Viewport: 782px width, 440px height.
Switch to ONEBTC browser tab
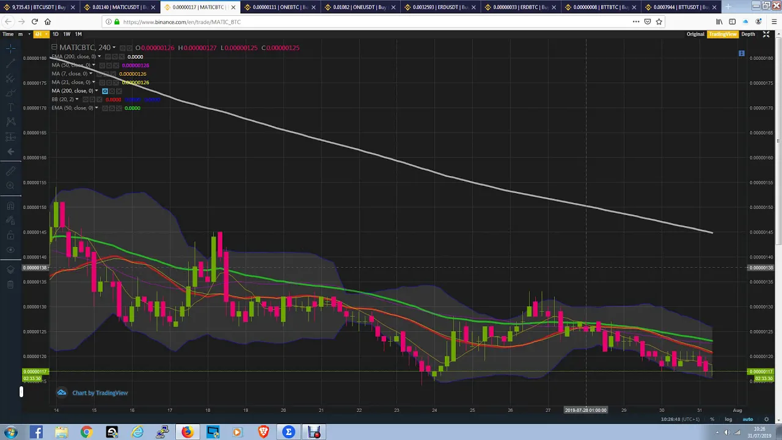(279, 7)
